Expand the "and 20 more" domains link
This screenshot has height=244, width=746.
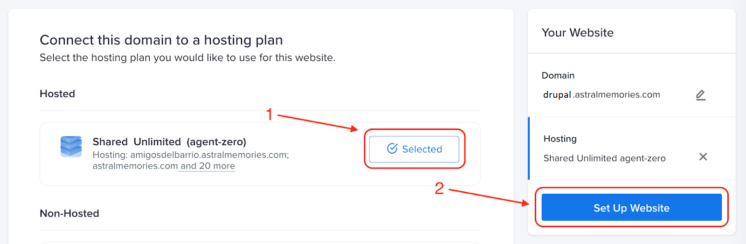pyautogui.click(x=207, y=166)
